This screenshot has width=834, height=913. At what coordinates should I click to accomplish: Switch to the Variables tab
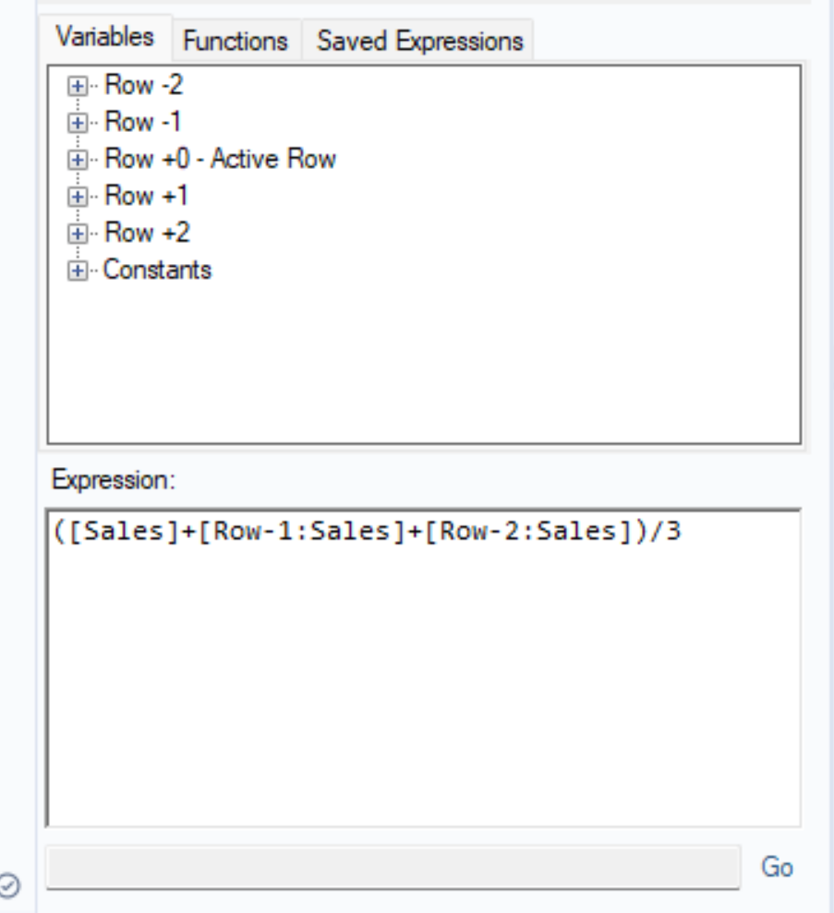point(104,39)
